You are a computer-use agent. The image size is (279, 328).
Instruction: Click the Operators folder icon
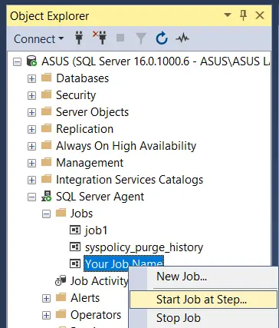click(61, 314)
